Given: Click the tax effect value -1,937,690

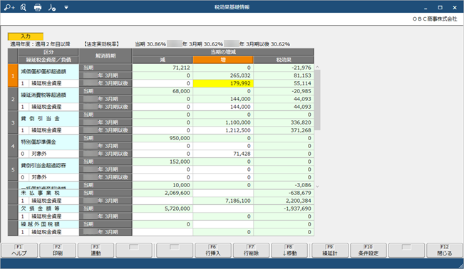Looking at the screenshot, I should (284, 209).
